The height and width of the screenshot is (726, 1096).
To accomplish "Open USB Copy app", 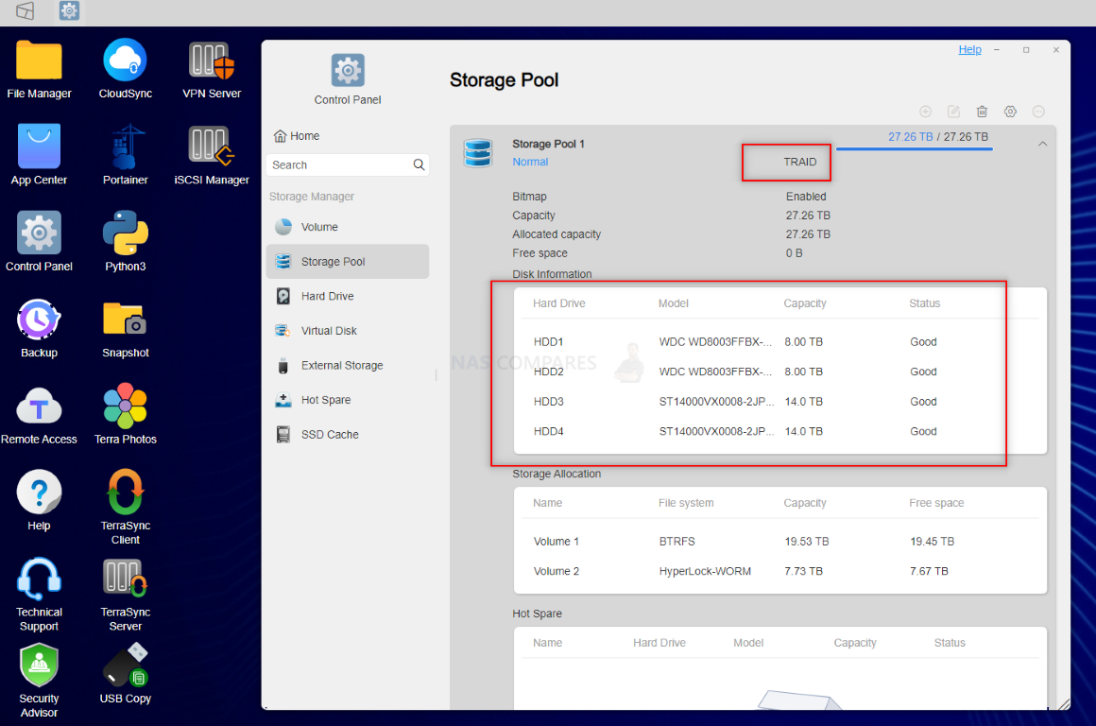I will [x=125, y=674].
